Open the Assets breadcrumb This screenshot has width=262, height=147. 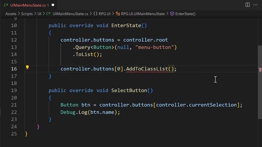coord(11,14)
